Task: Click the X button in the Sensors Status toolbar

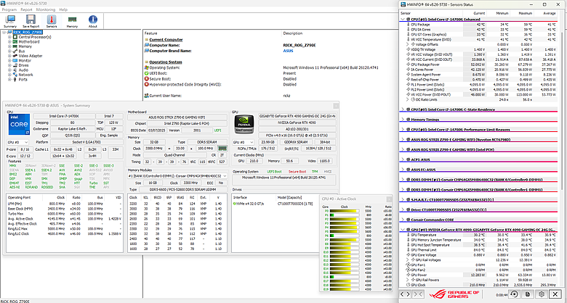Action: pyautogui.click(x=555, y=294)
